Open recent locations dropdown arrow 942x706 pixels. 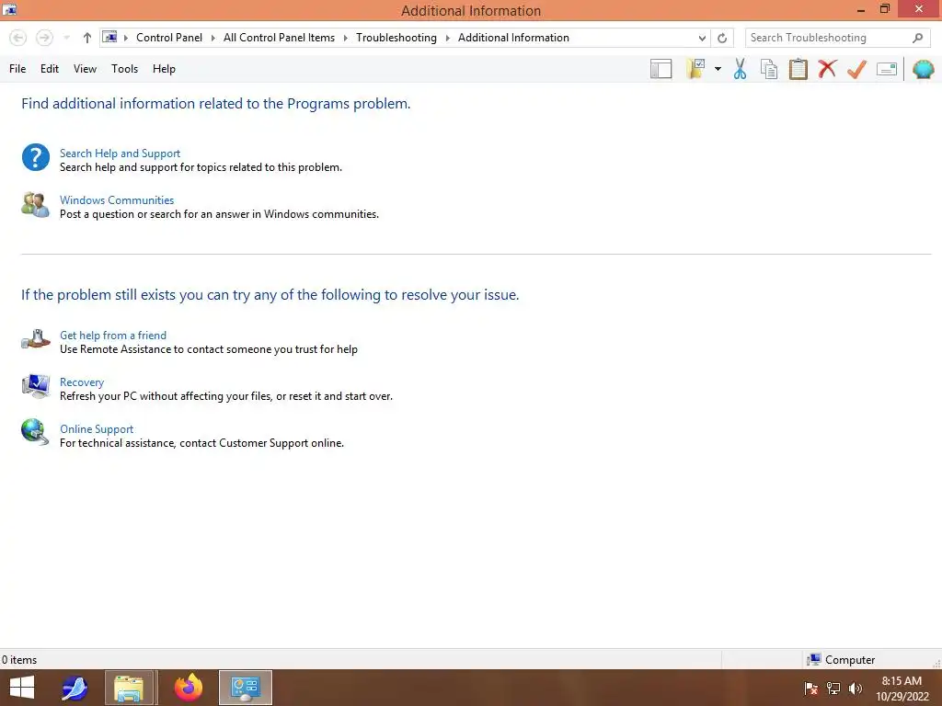click(x=66, y=38)
